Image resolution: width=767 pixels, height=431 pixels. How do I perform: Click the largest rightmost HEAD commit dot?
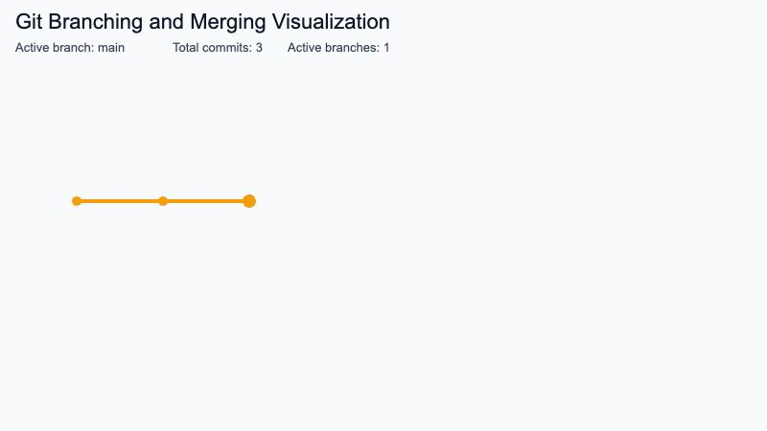249,201
